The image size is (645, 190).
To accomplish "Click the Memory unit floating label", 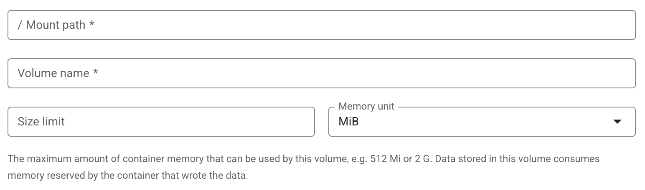I will point(366,107).
